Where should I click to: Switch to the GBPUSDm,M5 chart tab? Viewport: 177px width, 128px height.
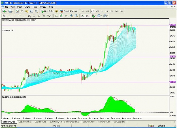coord(119,122)
